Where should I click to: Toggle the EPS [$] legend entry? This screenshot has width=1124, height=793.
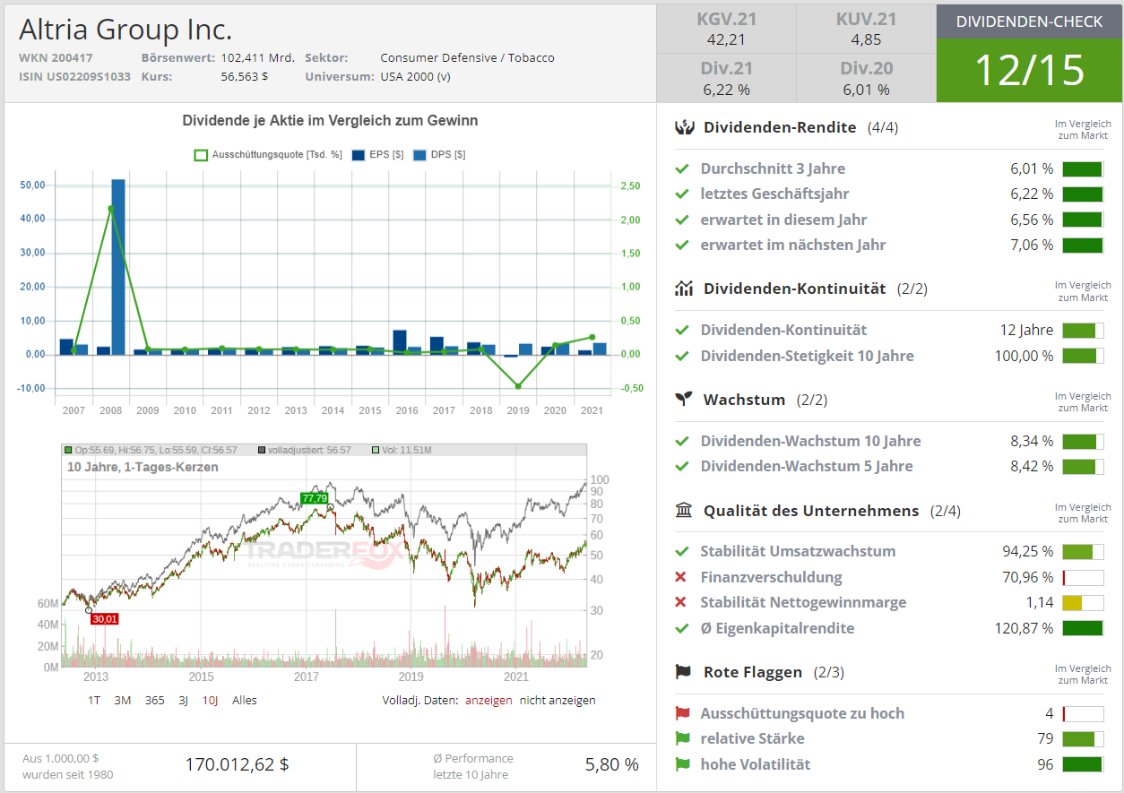tap(376, 154)
